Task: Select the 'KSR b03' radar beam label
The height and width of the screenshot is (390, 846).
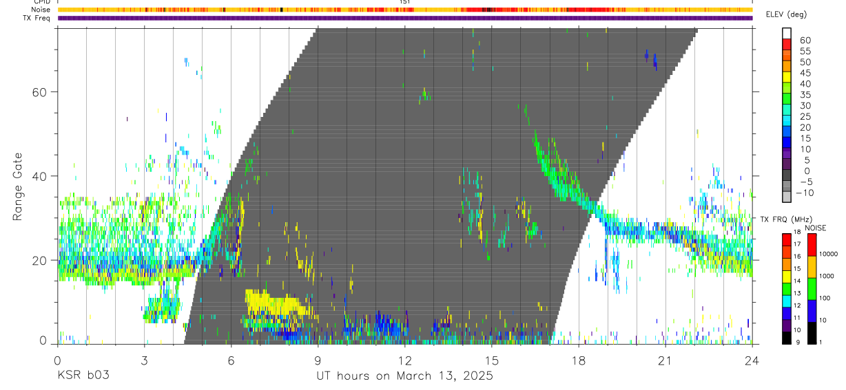Action: 83,376
